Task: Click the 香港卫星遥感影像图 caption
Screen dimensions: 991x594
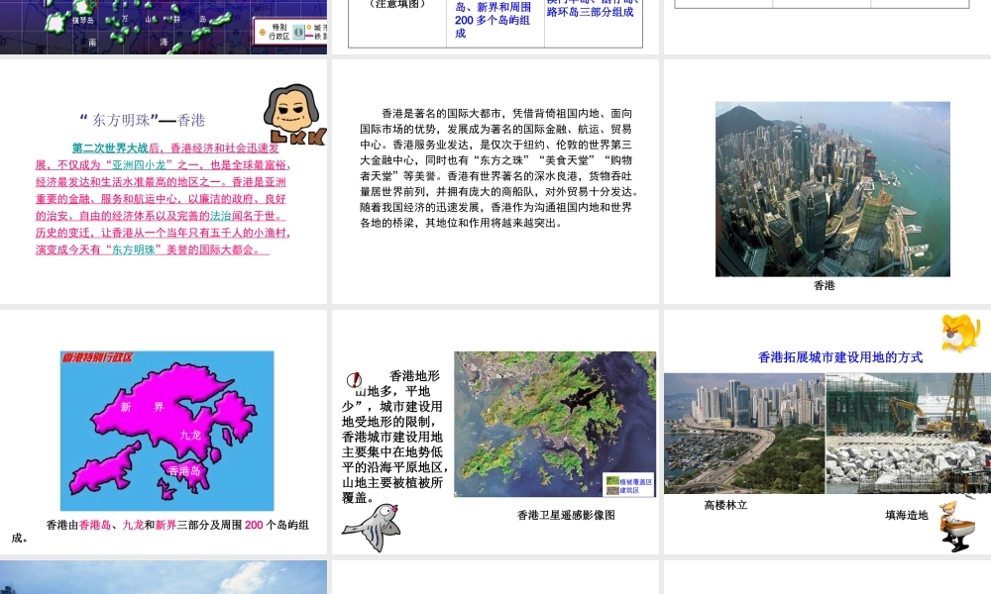Action: (x=566, y=515)
